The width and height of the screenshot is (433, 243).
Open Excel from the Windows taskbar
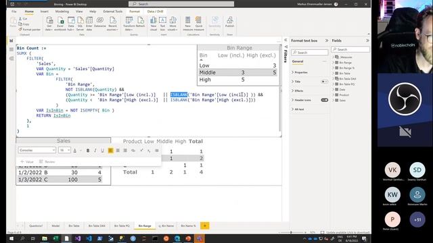(x=55, y=238)
